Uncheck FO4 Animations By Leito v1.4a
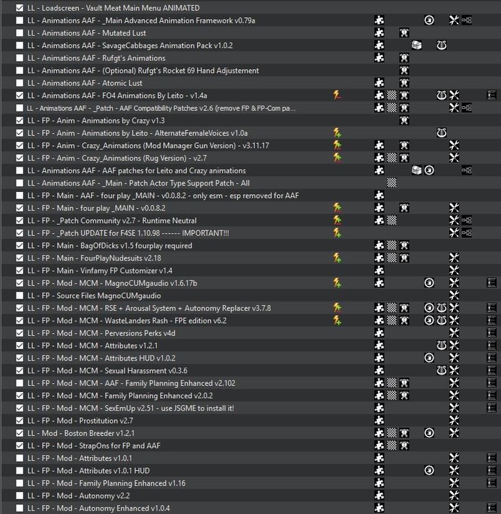This screenshot has width=501, height=514. (20, 95)
